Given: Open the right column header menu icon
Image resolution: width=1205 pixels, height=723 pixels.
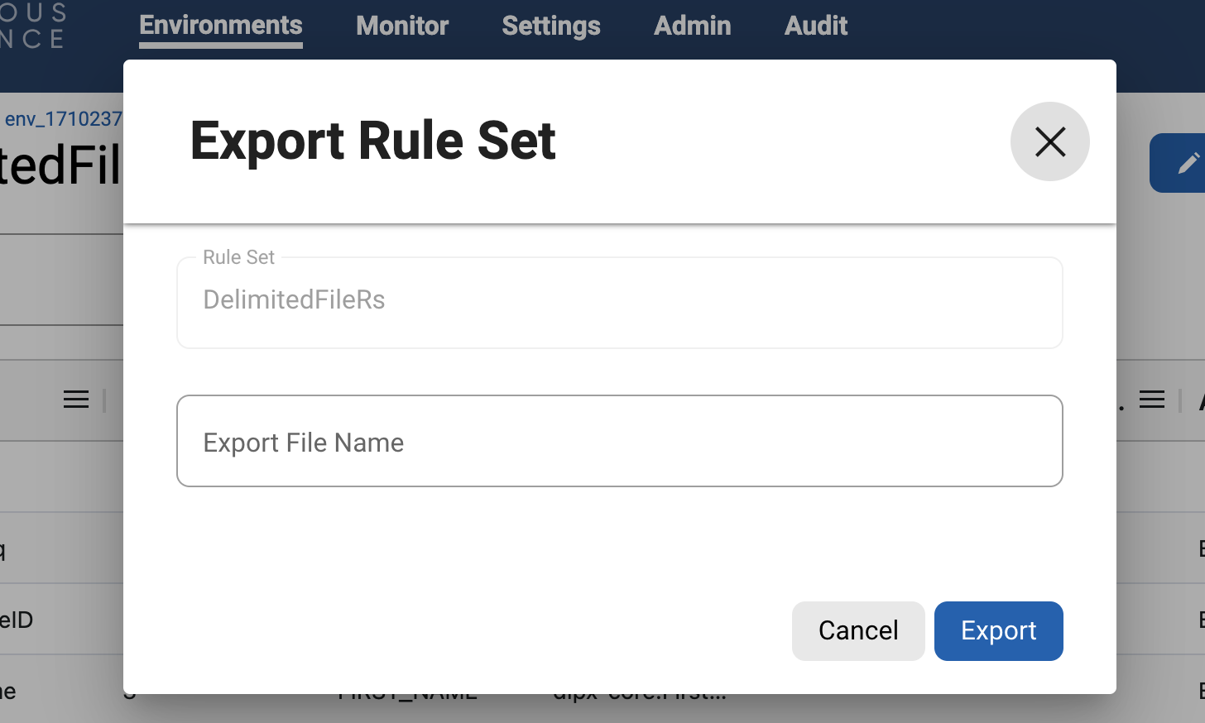Looking at the screenshot, I should click(1151, 399).
